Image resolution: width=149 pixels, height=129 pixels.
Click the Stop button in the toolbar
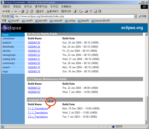(x=23, y=11)
